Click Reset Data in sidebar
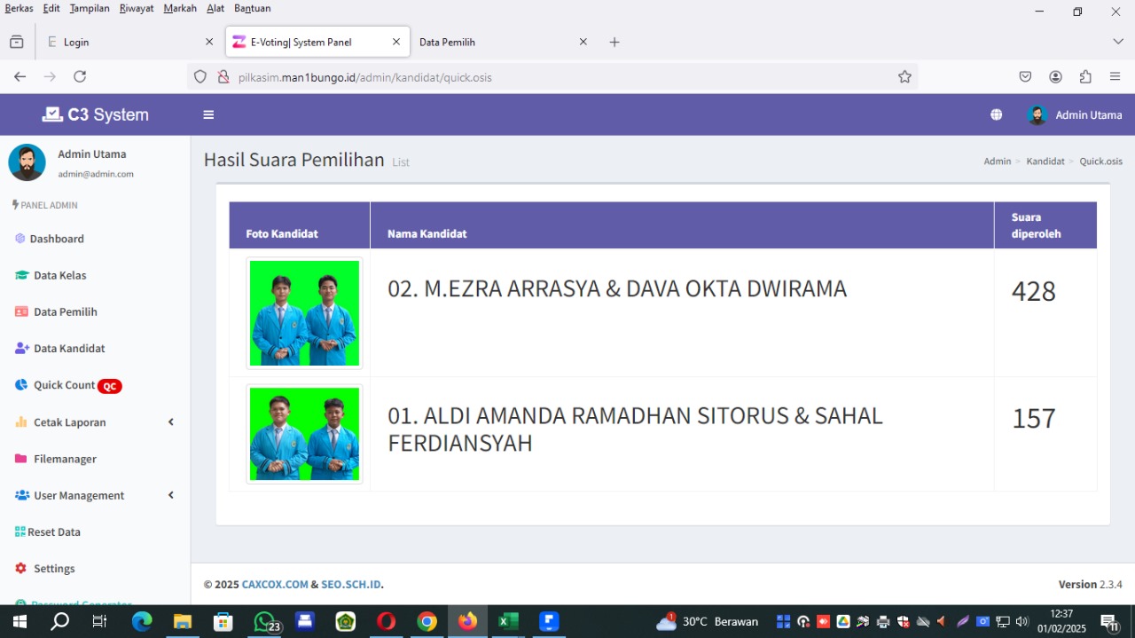This screenshot has width=1135, height=638. coord(53,532)
